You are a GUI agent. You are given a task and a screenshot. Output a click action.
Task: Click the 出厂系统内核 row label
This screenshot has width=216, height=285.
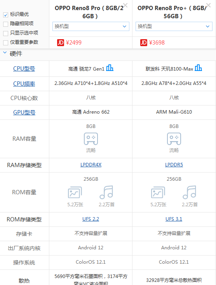pyautogui.click(x=24, y=248)
